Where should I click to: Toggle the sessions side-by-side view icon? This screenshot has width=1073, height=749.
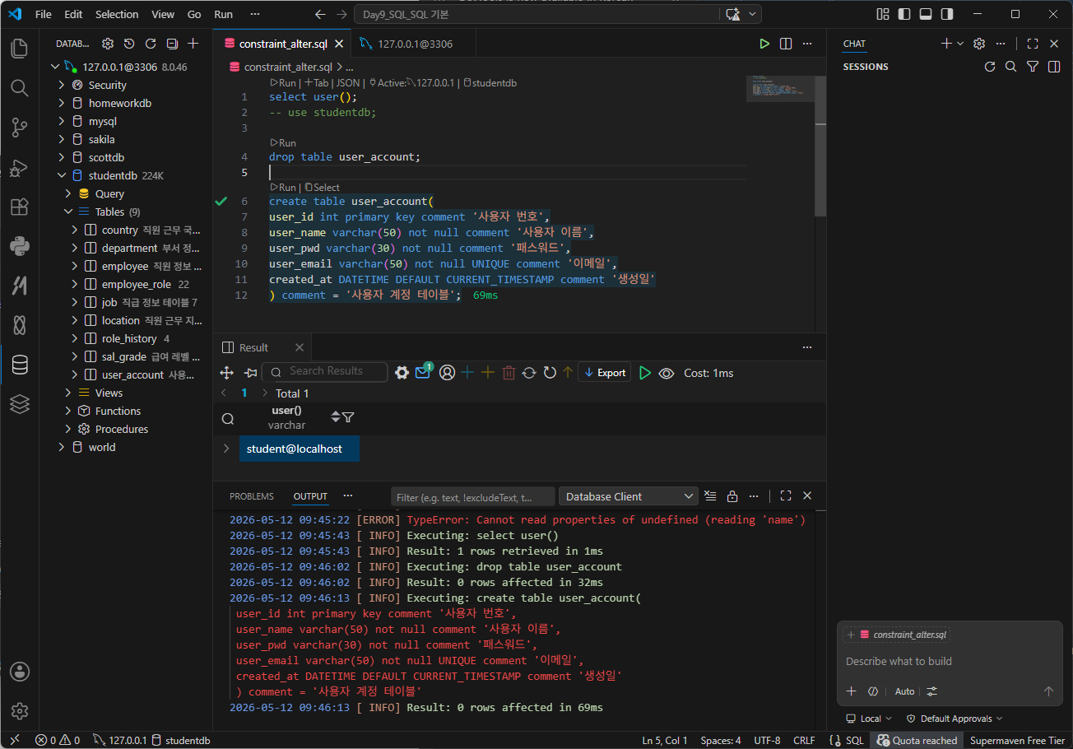click(x=1054, y=67)
